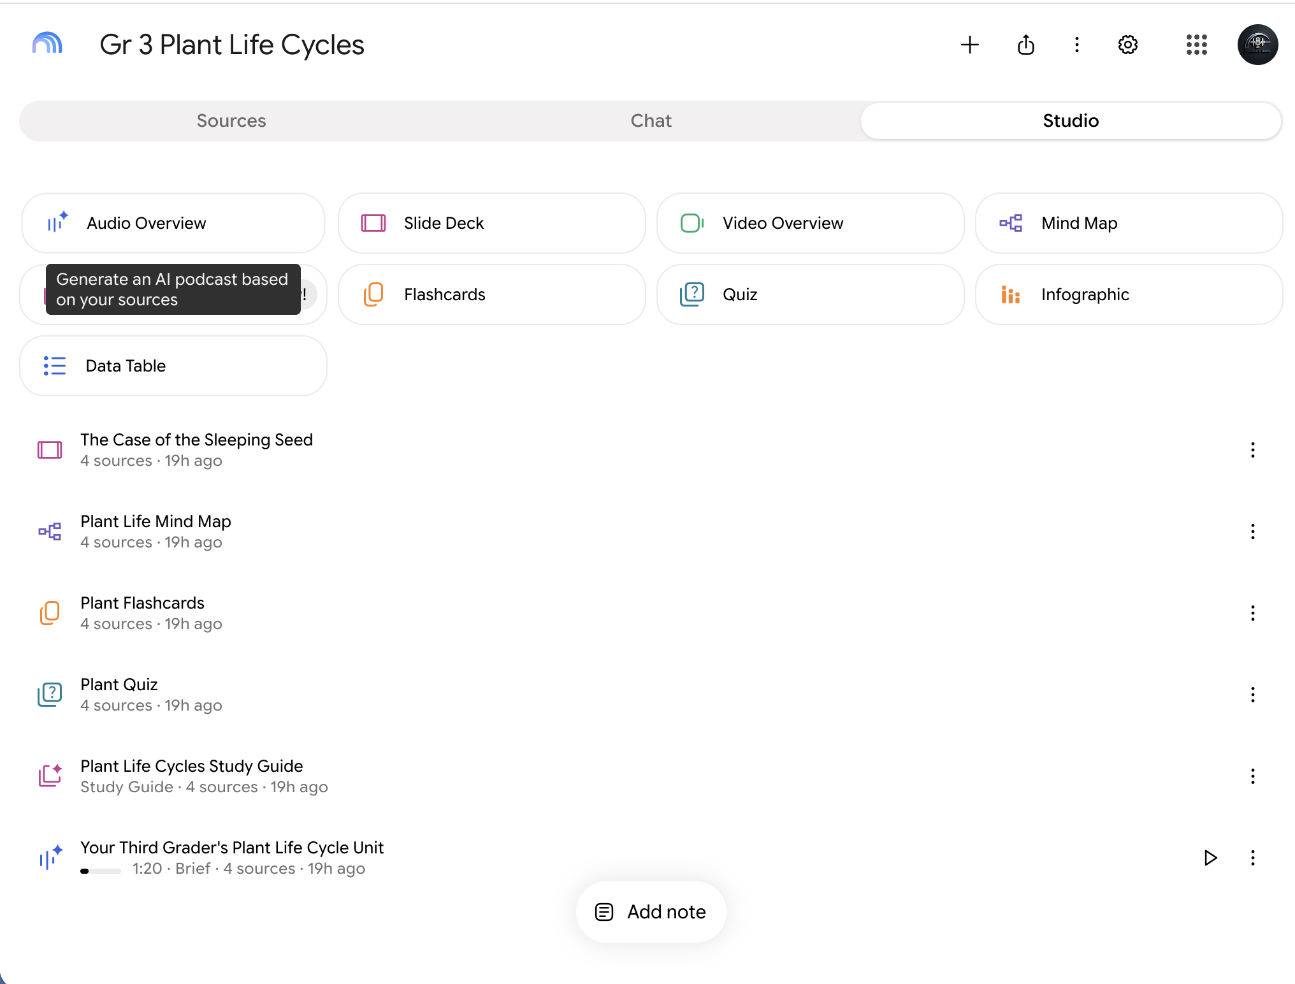Generate Flashcards from the Studio card

[x=492, y=294]
